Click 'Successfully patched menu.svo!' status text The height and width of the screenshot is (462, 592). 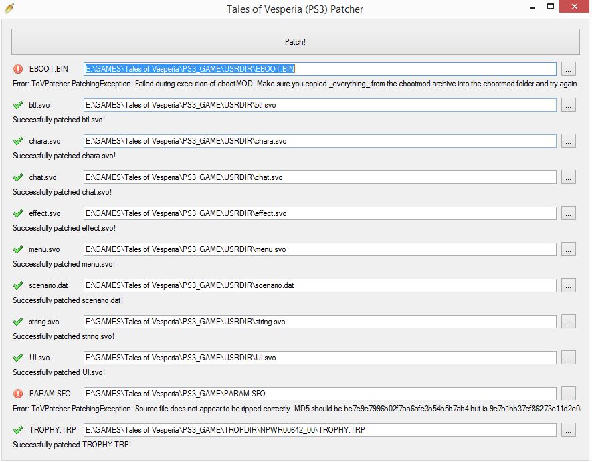point(64,264)
